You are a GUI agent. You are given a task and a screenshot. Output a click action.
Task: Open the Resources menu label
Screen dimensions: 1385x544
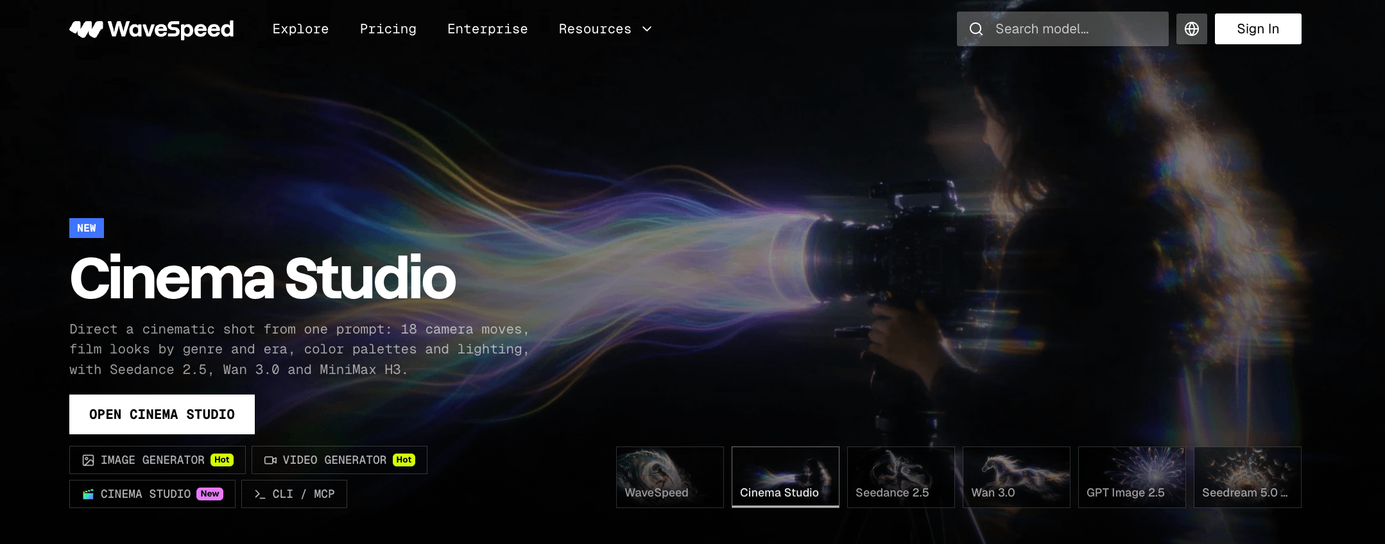tap(595, 29)
